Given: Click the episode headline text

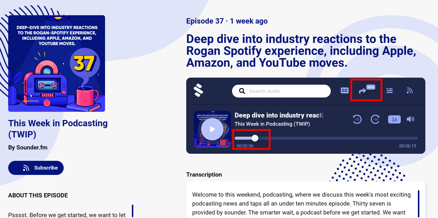Looking at the screenshot, I should (301, 51).
